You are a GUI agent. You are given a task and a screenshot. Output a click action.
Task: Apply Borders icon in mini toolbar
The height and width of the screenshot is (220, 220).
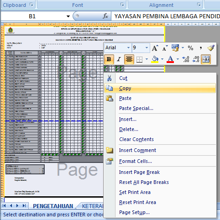[x=139, y=59]
